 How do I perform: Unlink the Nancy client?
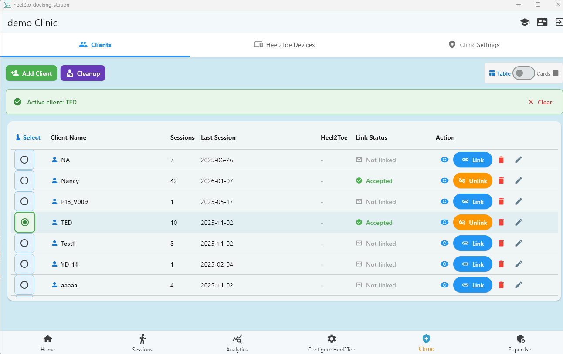(473, 180)
